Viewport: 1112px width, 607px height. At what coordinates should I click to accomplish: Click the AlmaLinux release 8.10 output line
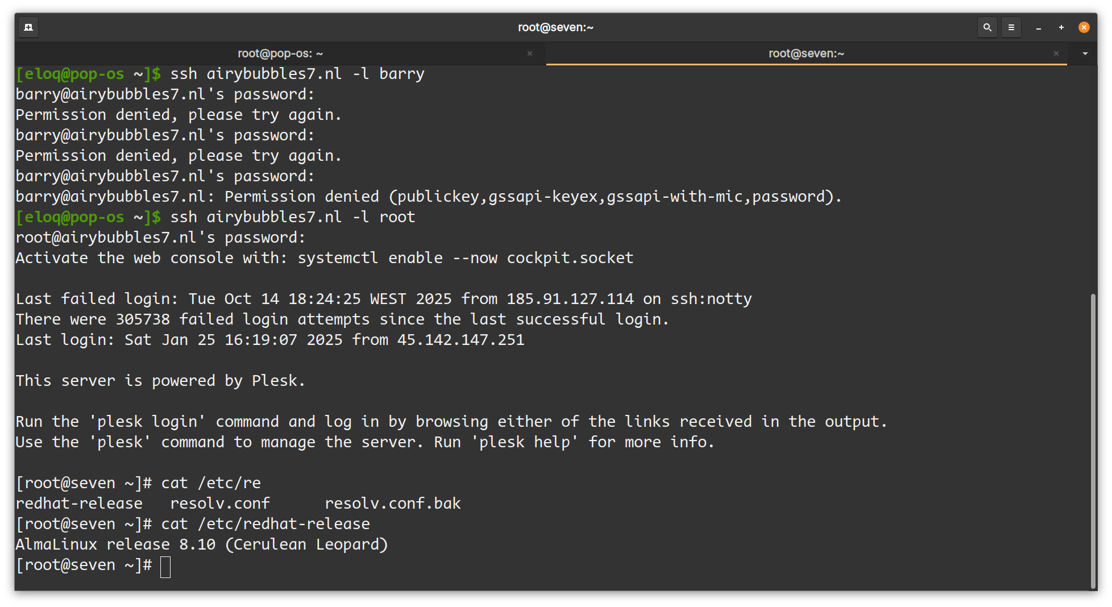pyautogui.click(x=201, y=544)
